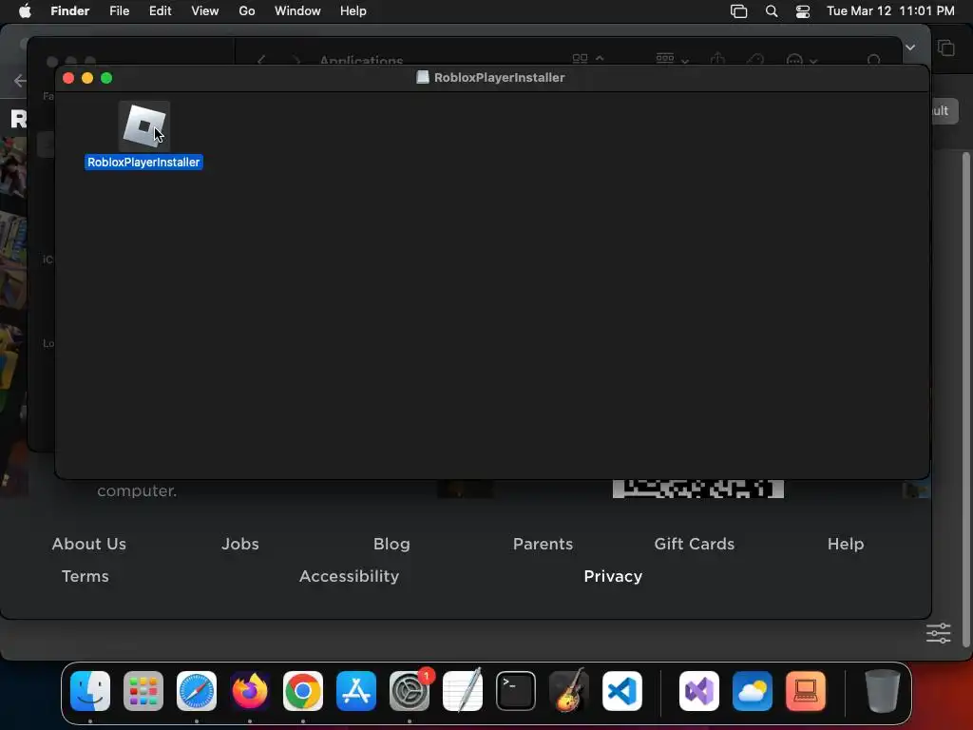973x730 pixels.
Task: Open the Jobs link
Action: click(x=240, y=544)
